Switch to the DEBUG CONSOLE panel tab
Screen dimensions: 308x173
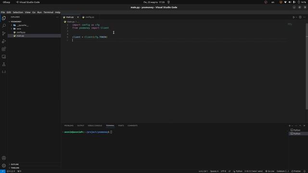(x=95, y=125)
